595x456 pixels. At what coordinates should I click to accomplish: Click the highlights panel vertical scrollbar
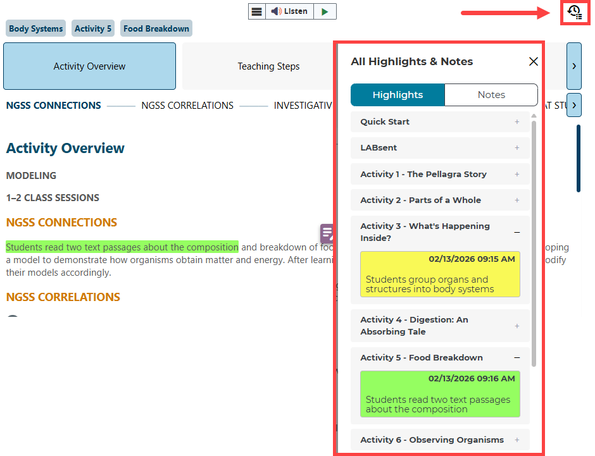(534, 240)
